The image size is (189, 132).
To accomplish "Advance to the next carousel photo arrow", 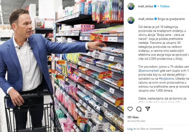I will point(119,66).
